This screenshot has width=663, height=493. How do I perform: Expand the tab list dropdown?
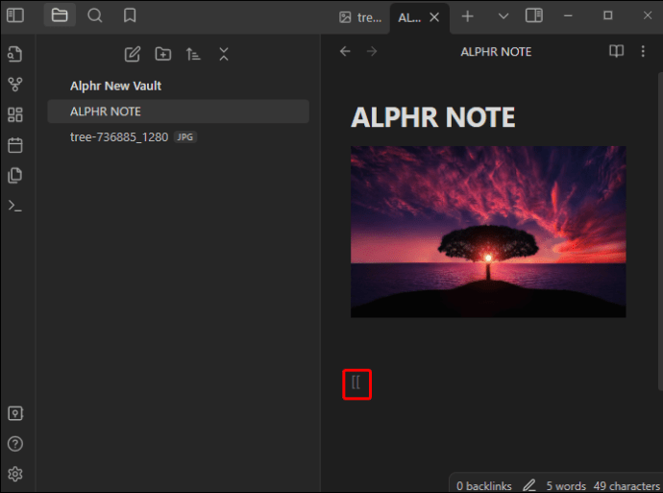pyautogui.click(x=503, y=16)
